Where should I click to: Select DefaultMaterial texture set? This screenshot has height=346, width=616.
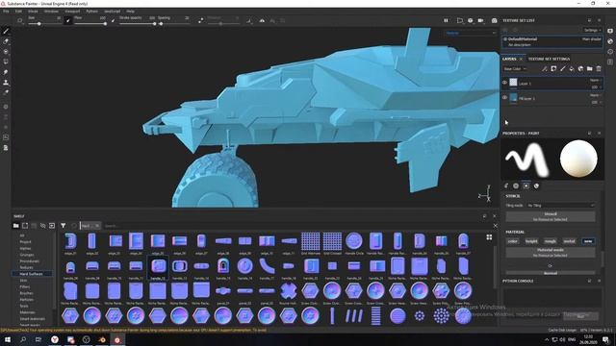552,41
